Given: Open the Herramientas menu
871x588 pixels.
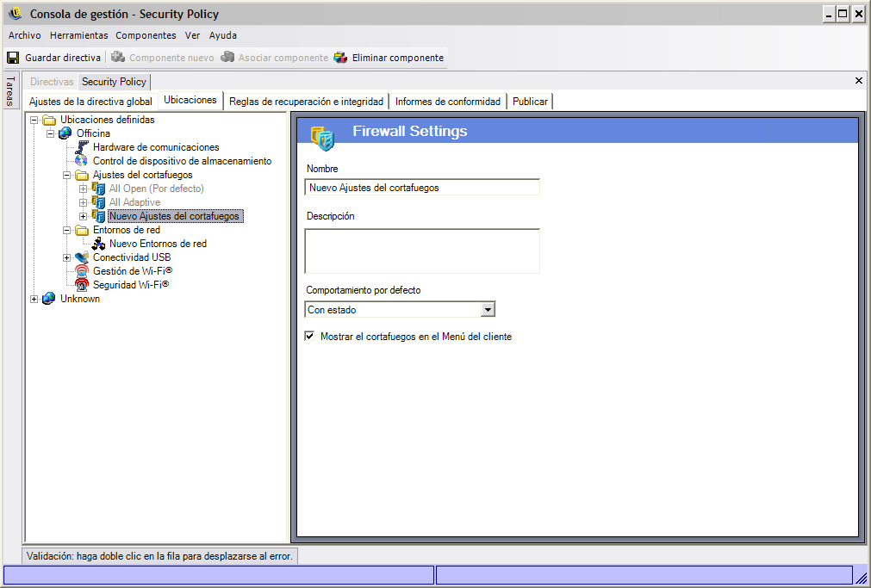Looking at the screenshot, I should tap(79, 35).
